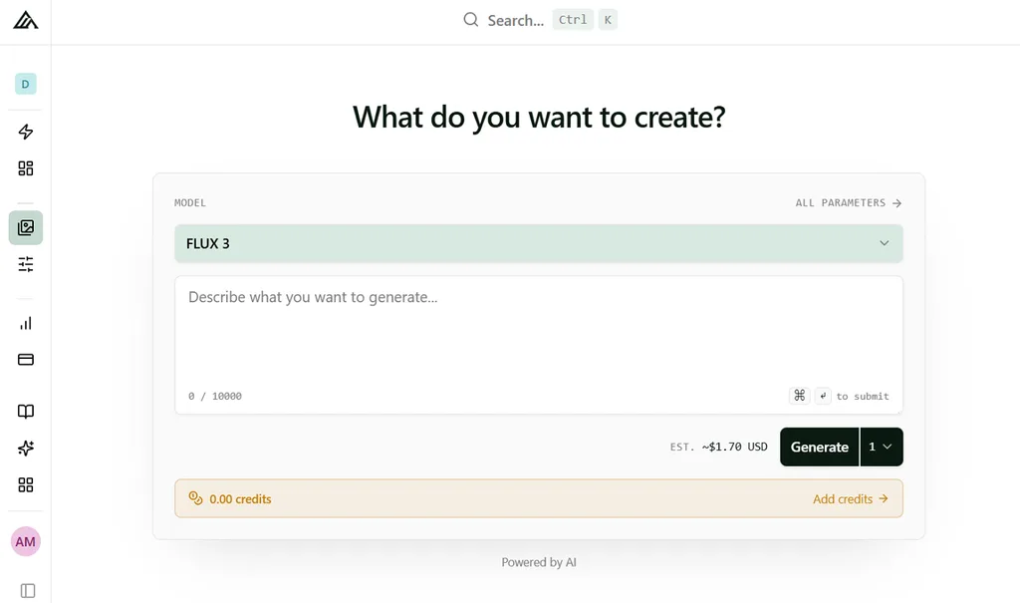Click the command key badge near submit
1020x603 pixels.
pyautogui.click(x=800, y=396)
